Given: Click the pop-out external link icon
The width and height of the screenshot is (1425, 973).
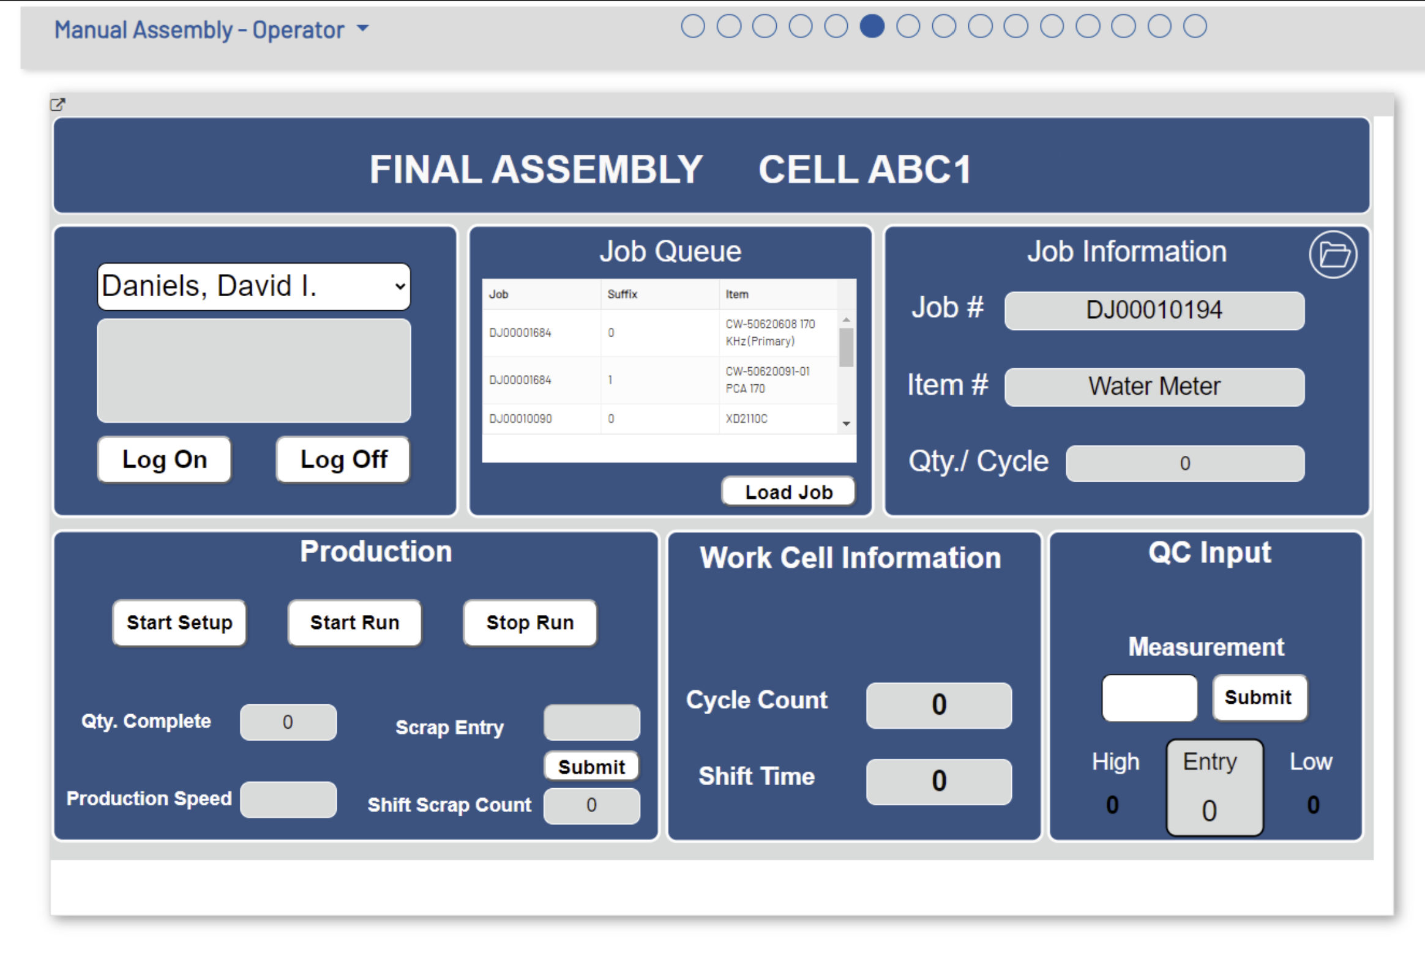Looking at the screenshot, I should coord(58,104).
